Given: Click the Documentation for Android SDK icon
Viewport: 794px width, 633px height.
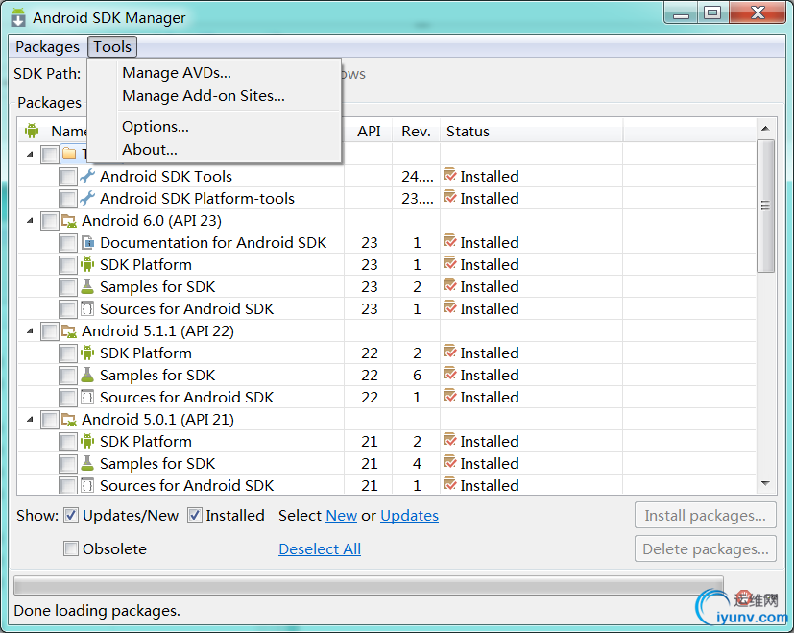Looking at the screenshot, I should coord(87,243).
